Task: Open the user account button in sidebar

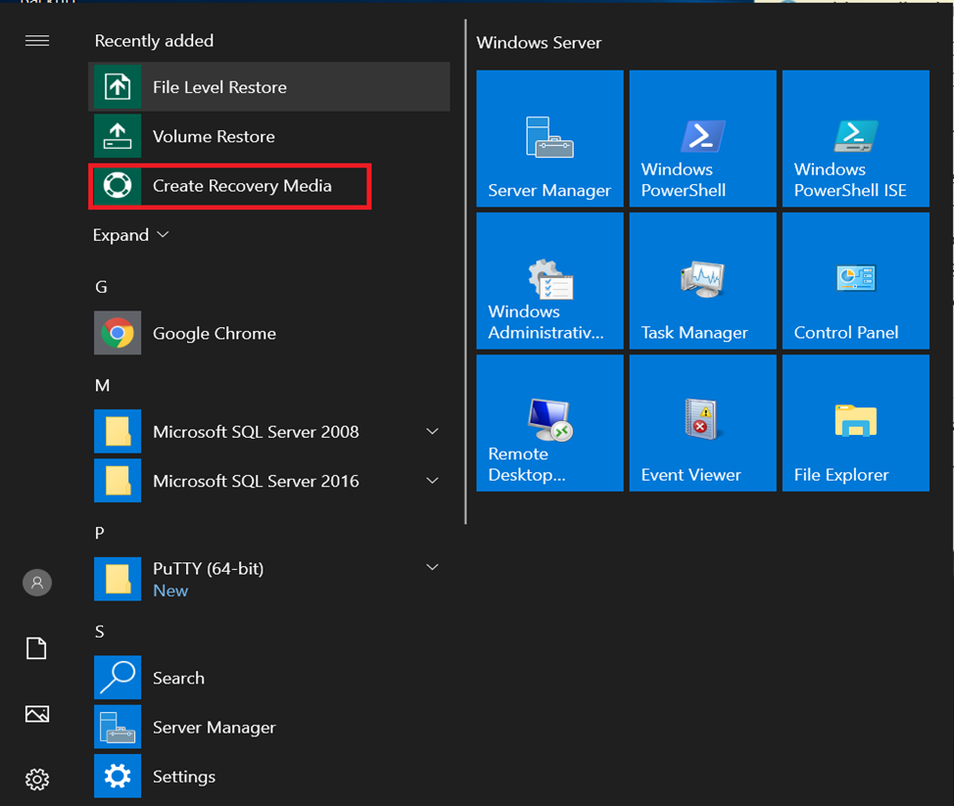Action: 37,583
